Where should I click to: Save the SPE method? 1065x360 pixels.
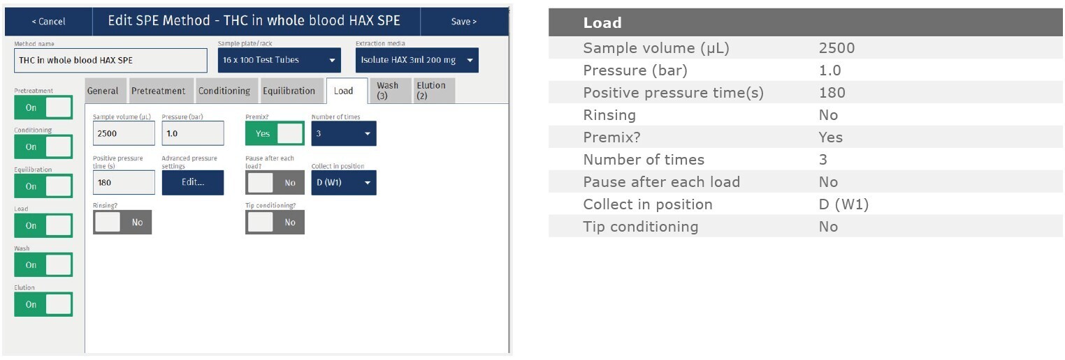[463, 22]
